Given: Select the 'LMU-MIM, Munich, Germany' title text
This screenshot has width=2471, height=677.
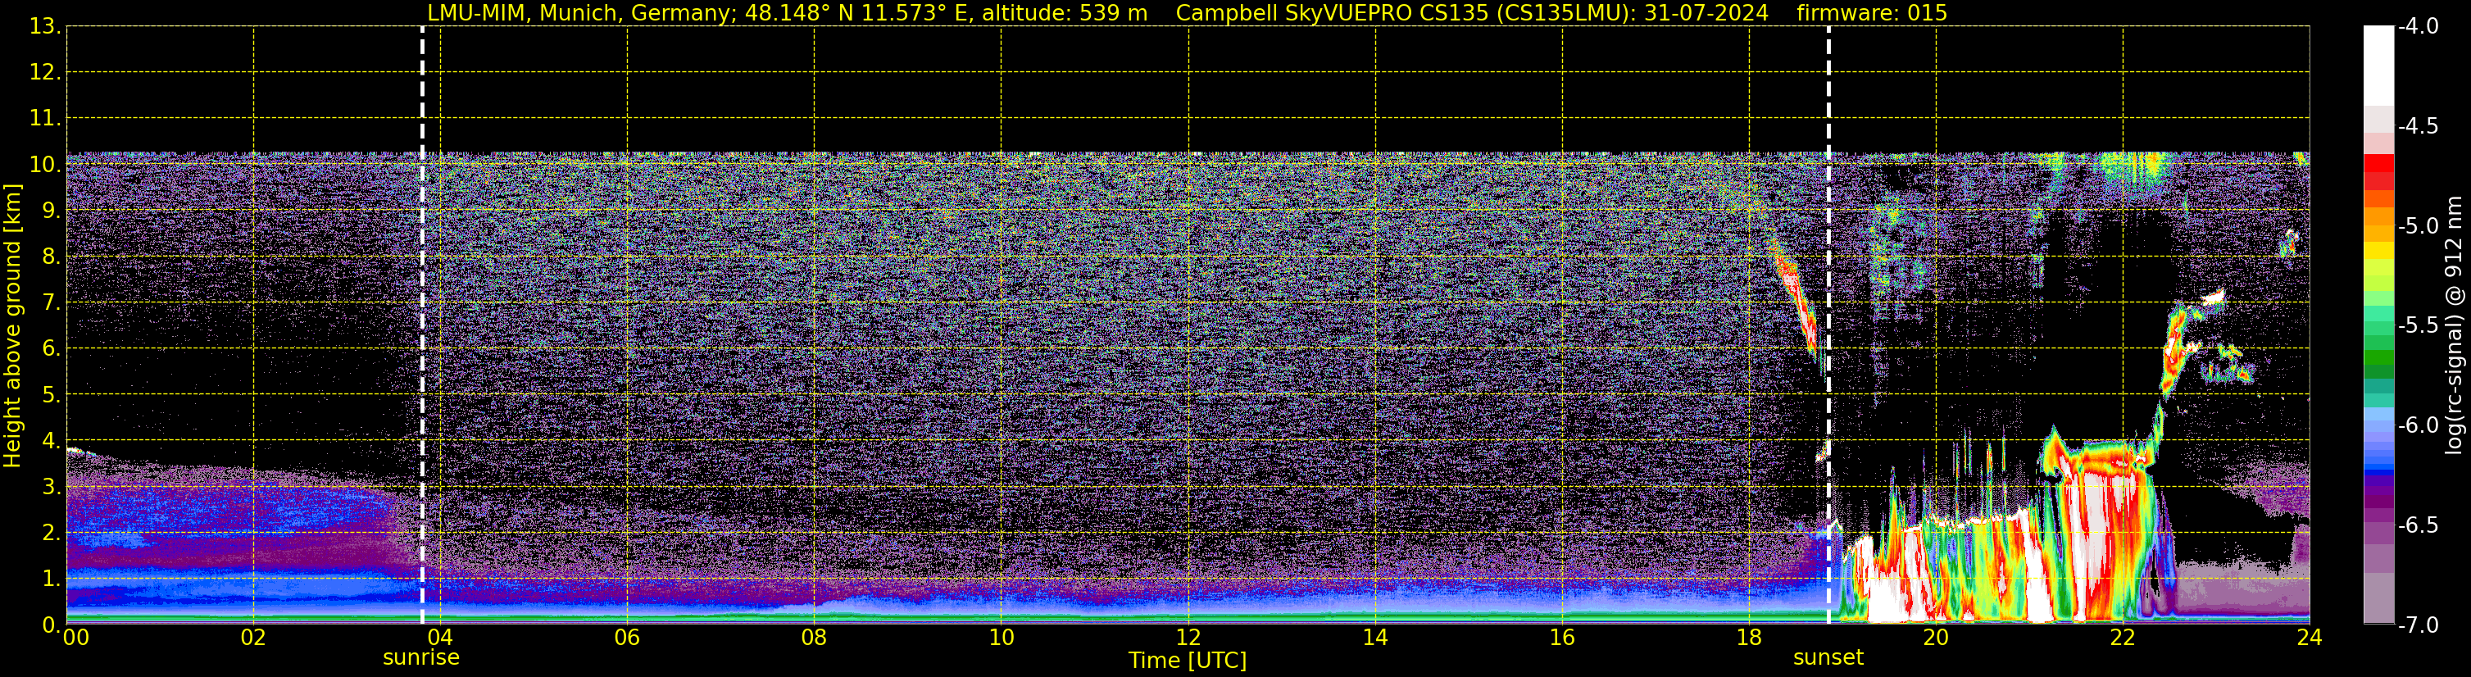Looking at the screenshot, I should (x=579, y=13).
